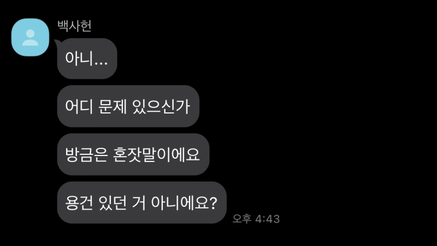Tap the question mark ending the last message
This screenshot has width=437, height=246.
pos(212,203)
